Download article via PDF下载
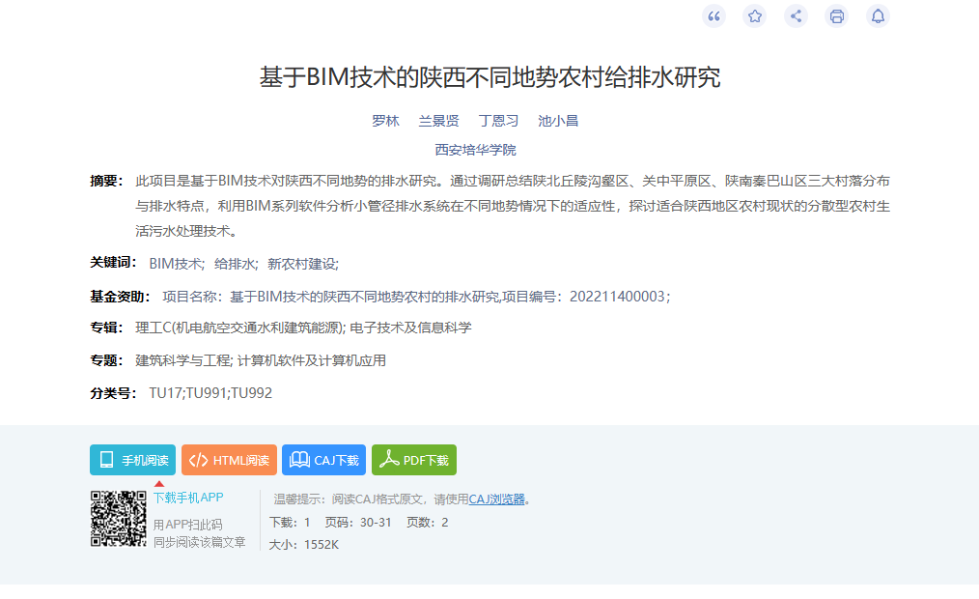The width and height of the screenshot is (979, 599). pos(414,460)
